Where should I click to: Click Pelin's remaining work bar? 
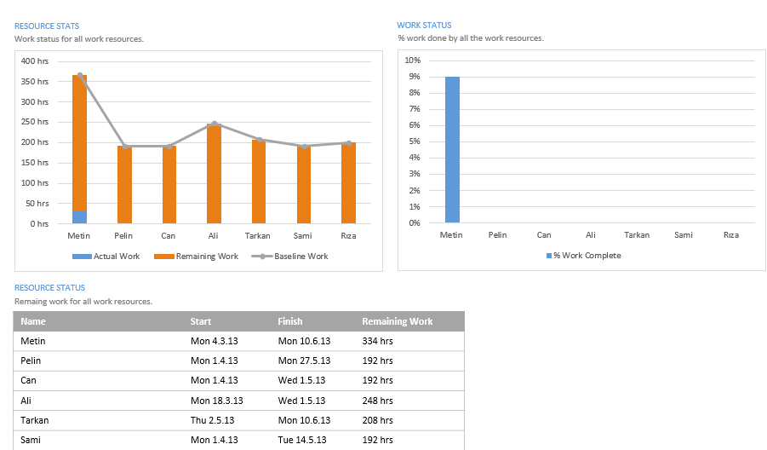pyautogui.click(x=124, y=185)
